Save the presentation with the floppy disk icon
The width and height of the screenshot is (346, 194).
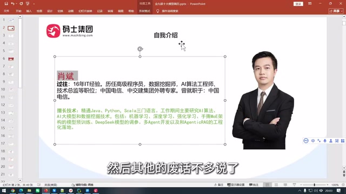click(6, 4)
